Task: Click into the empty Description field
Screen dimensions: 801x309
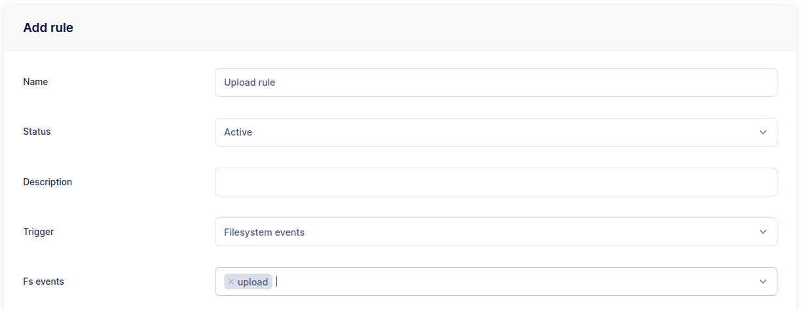Action: 495,182
